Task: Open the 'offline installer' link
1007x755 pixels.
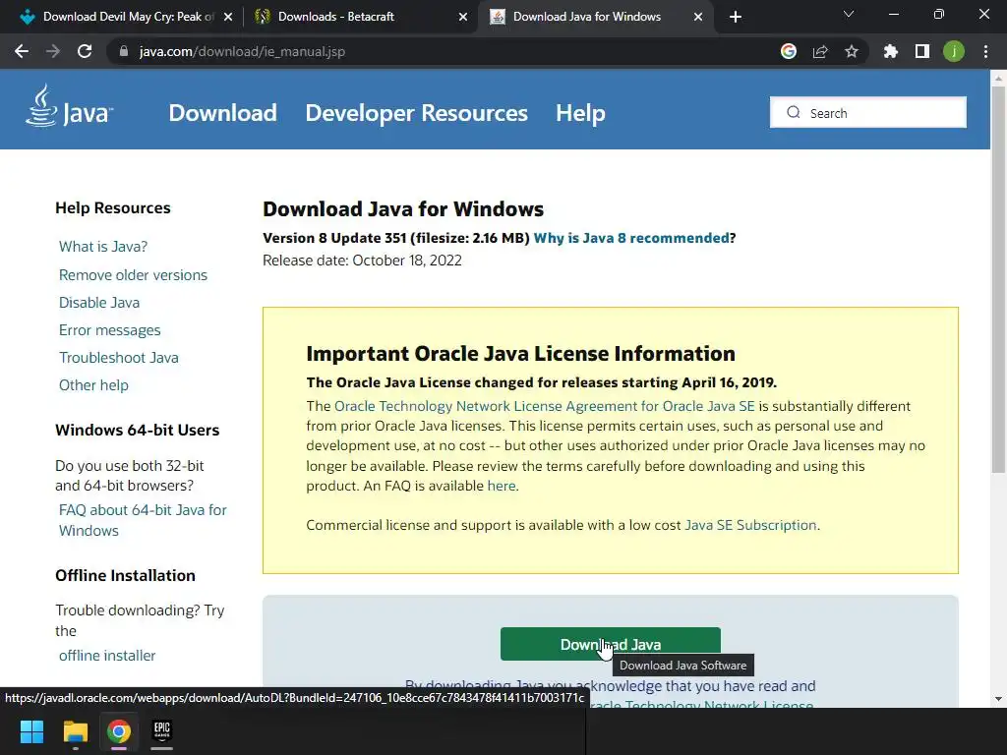Action: (107, 656)
